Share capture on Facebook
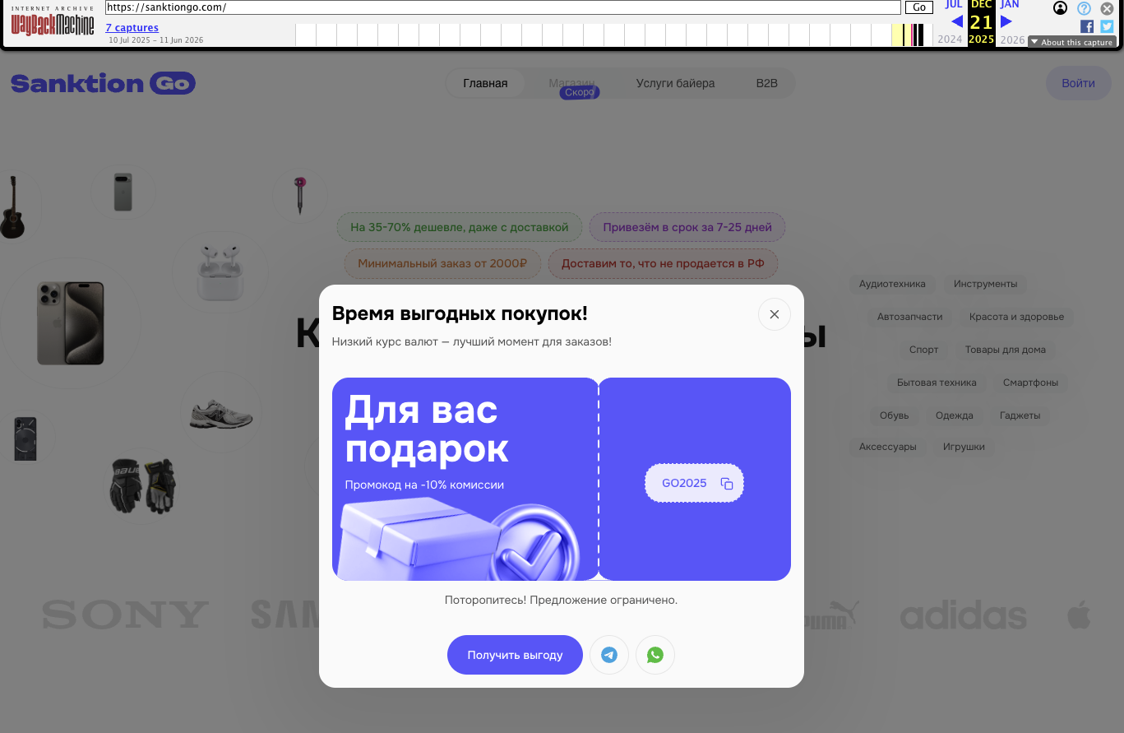 1087,26
